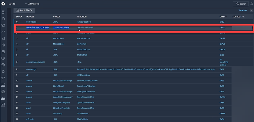This screenshot has height=122, width=254.
Task: Click the CAcadApp object cell
Action: click(58, 114)
